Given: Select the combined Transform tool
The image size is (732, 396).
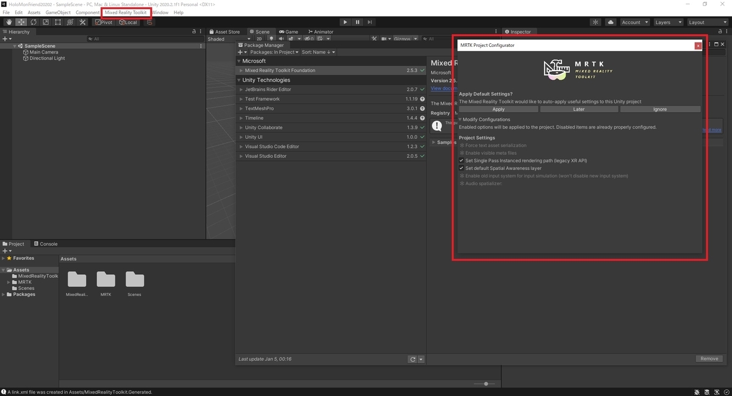Looking at the screenshot, I should coord(70,22).
